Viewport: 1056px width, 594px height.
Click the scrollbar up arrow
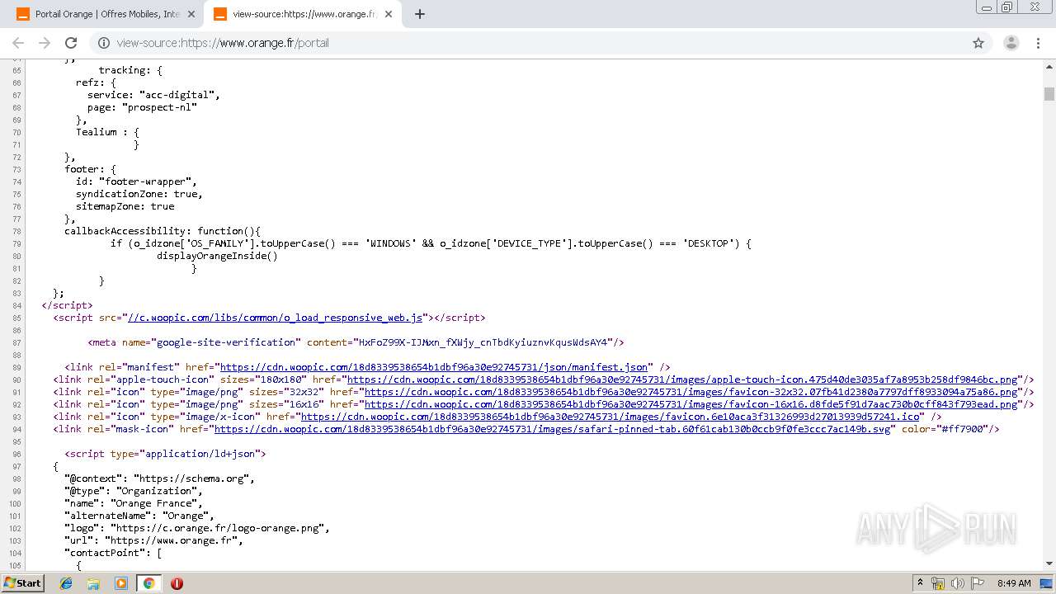click(1049, 65)
